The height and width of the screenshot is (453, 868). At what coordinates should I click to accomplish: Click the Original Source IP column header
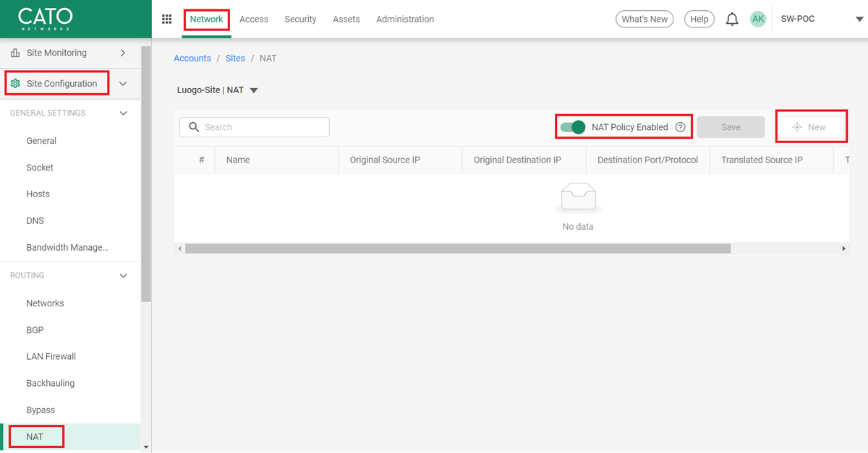point(401,160)
